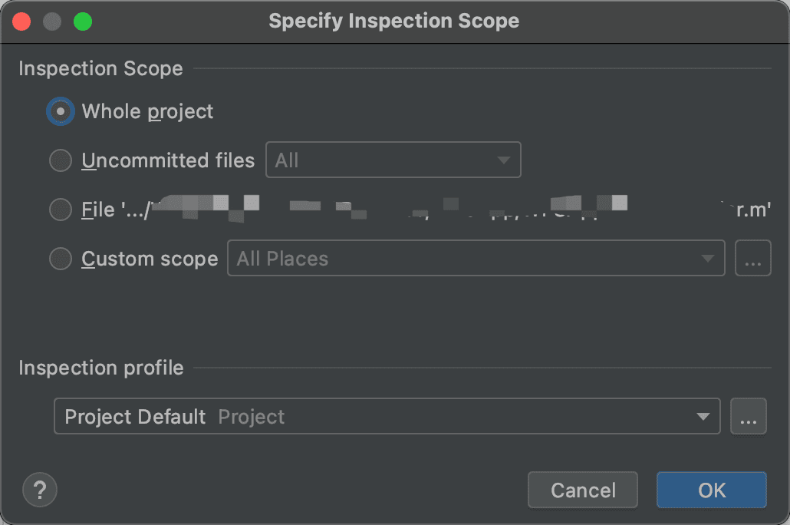This screenshot has width=790, height=525.
Task: Click the gray minimize window button
Action: click(x=52, y=21)
